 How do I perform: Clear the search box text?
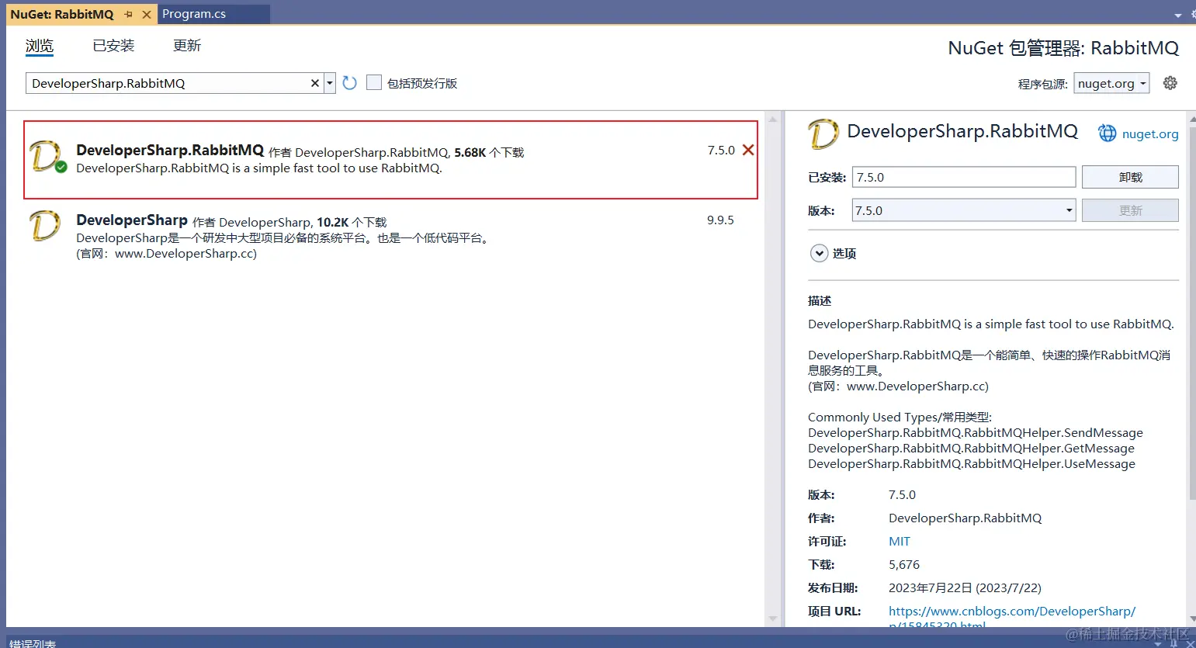coord(315,83)
